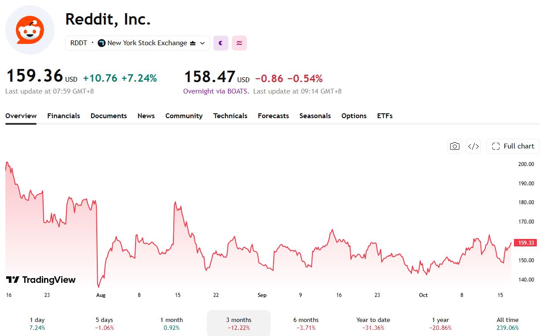Click the +7.24% daily change value
Screen dimensions: 543x336
tap(139, 78)
